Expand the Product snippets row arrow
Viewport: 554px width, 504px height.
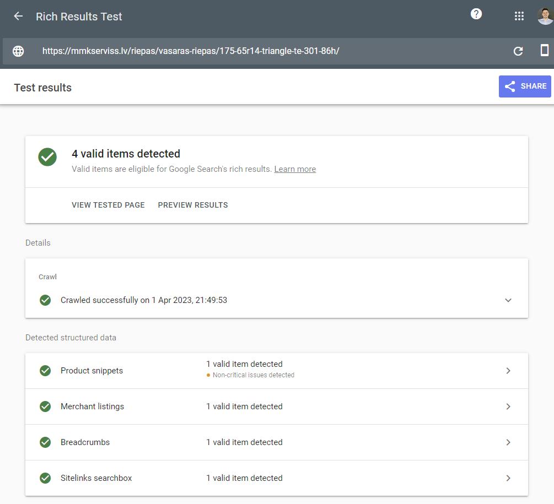[508, 371]
